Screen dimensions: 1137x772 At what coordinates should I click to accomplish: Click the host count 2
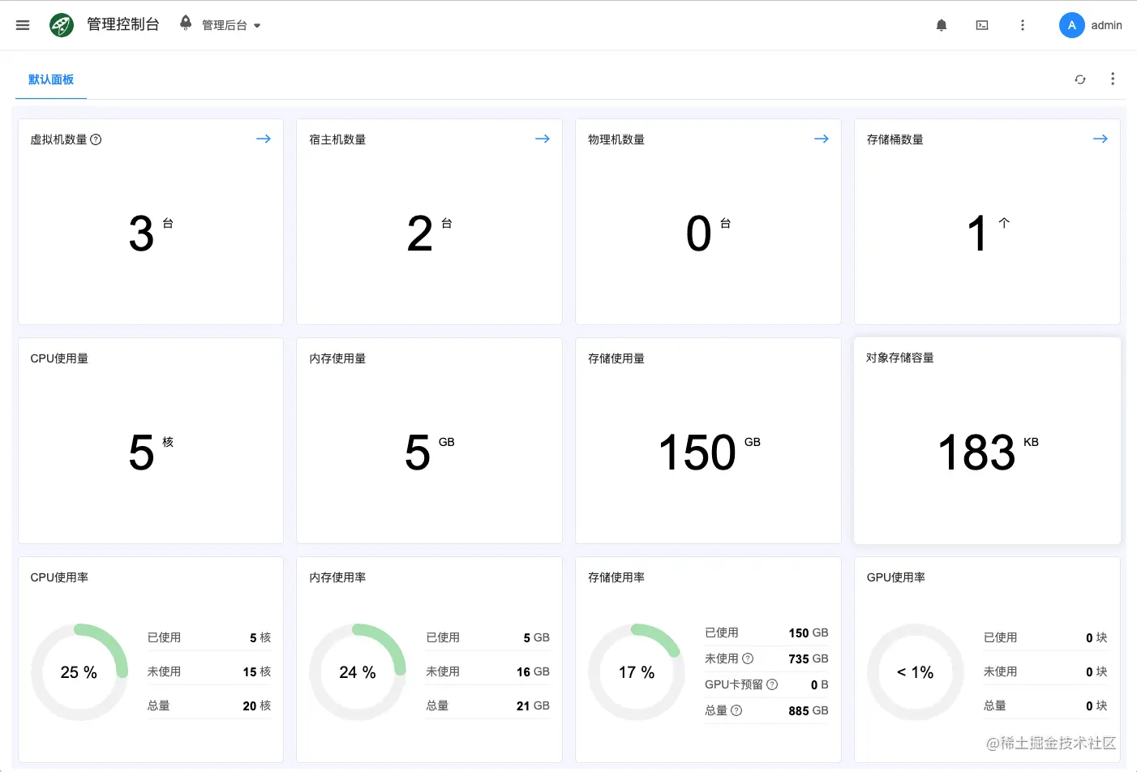pyautogui.click(x=420, y=234)
